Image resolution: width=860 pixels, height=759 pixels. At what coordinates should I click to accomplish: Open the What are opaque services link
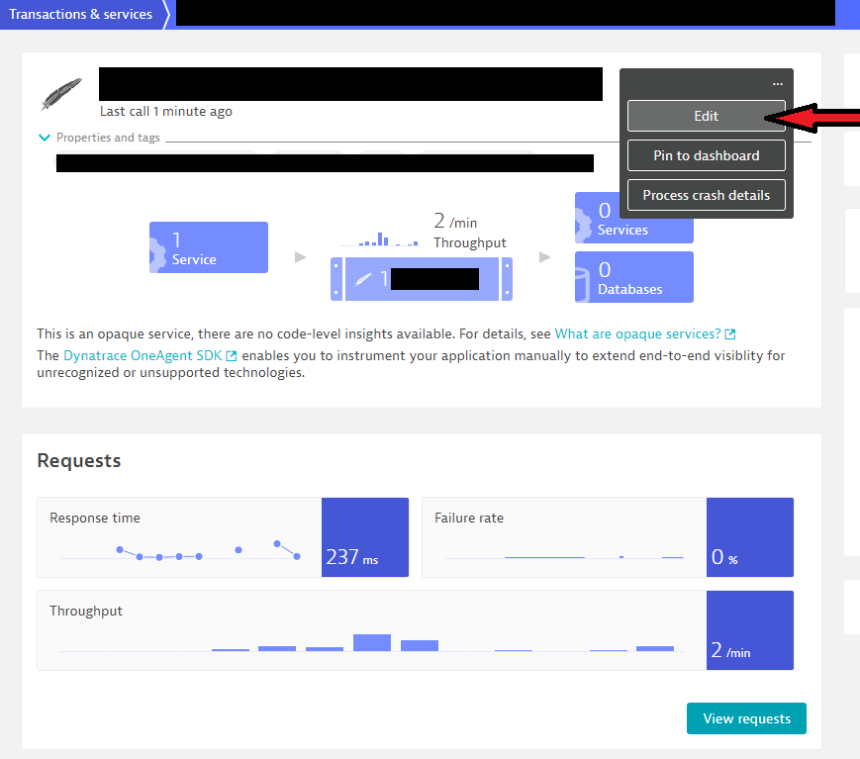coord(638,334)
